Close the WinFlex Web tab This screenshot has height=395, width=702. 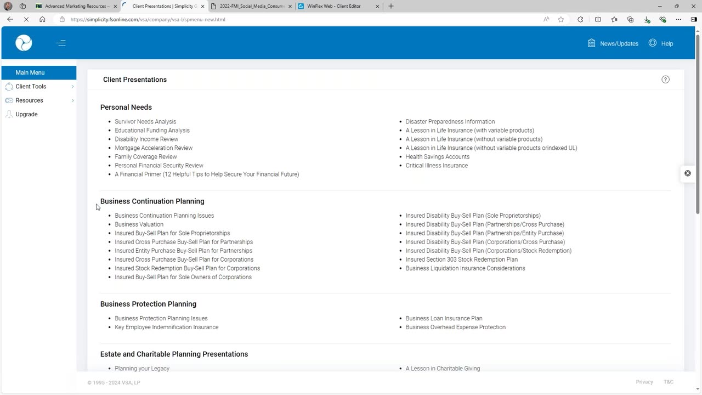377,7
